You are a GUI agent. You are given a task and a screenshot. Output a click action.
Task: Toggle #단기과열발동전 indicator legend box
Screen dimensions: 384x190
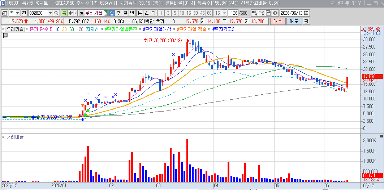click(x=102, y=29)
